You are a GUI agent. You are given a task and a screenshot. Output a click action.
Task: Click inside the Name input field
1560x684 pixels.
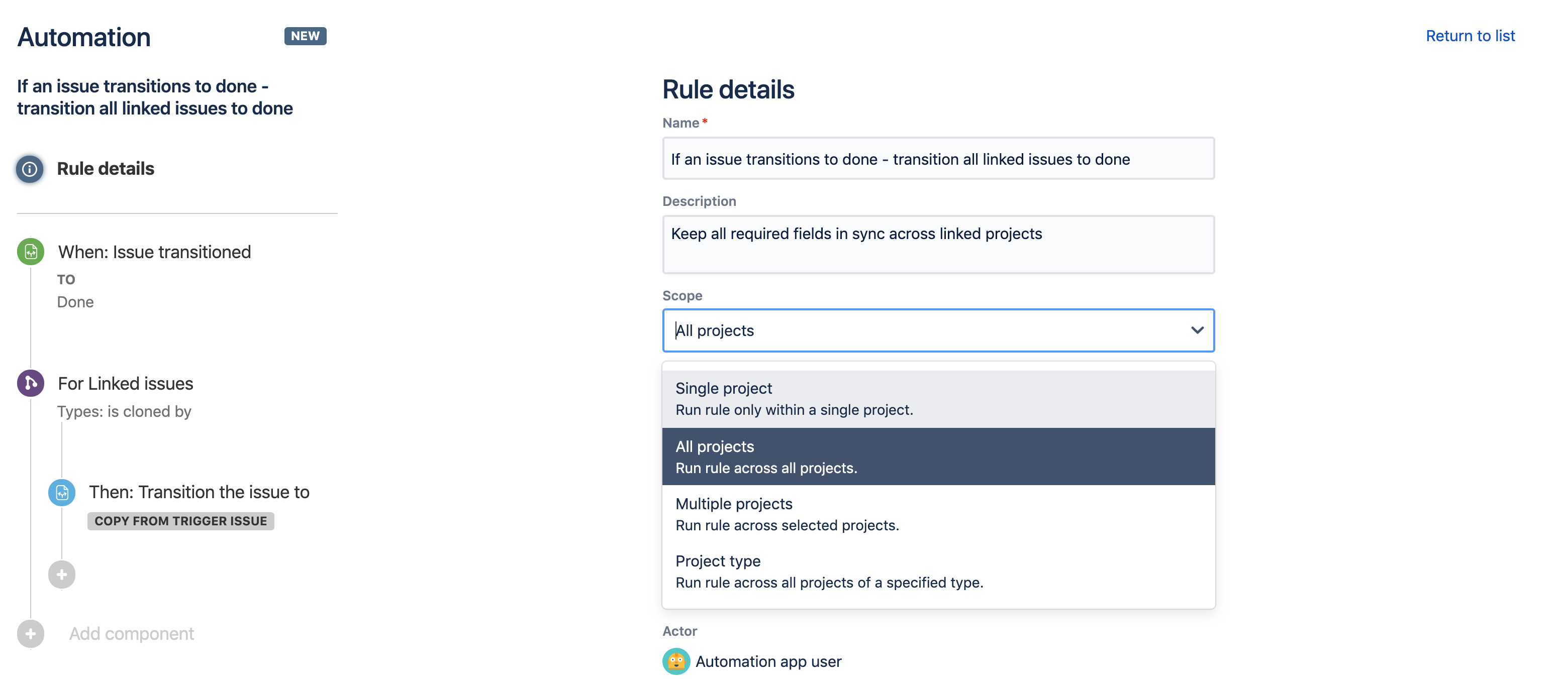(x=937, y=159)
